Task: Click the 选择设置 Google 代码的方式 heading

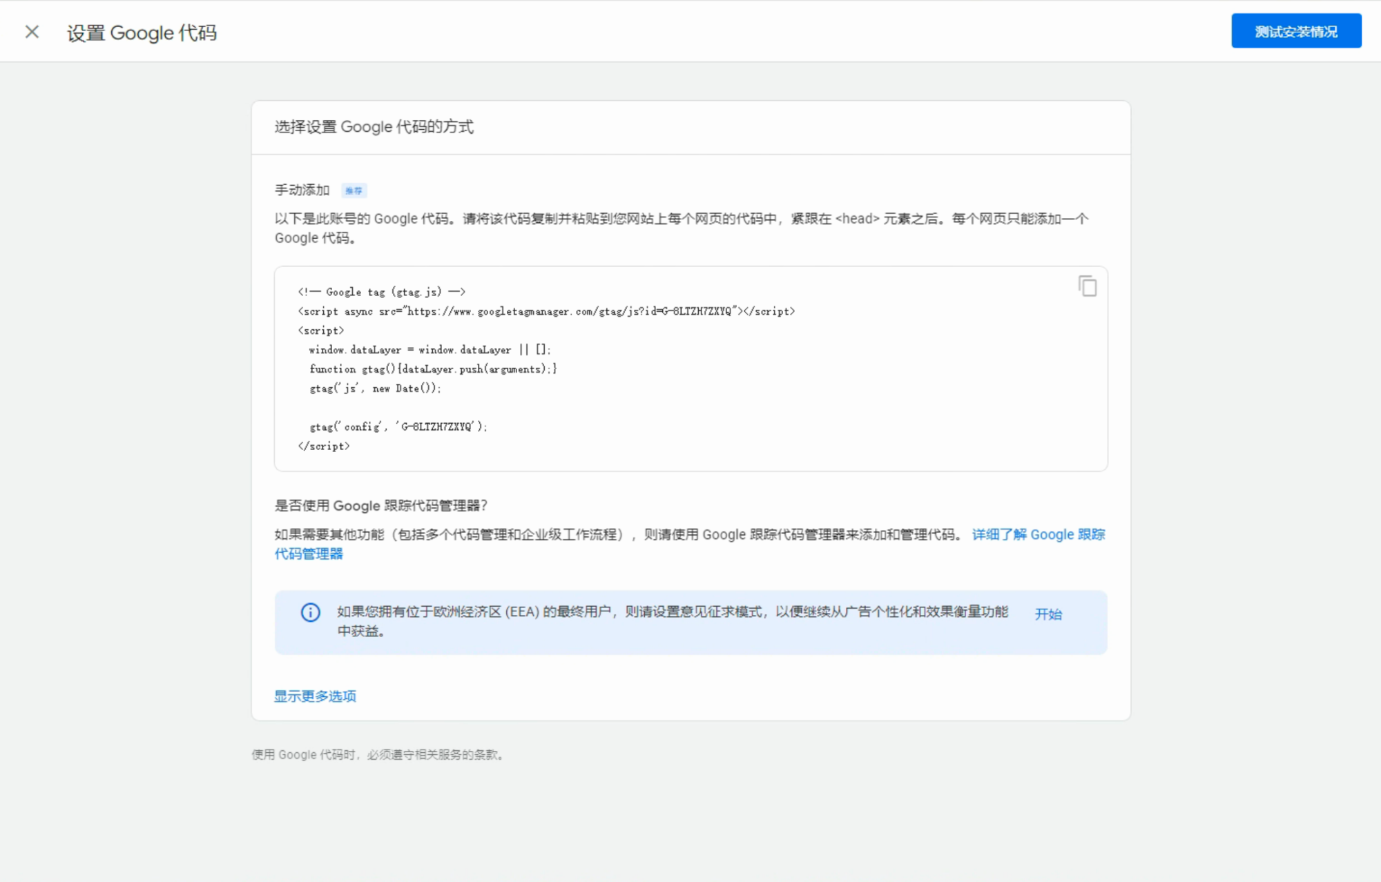Action: coord(374,127)
